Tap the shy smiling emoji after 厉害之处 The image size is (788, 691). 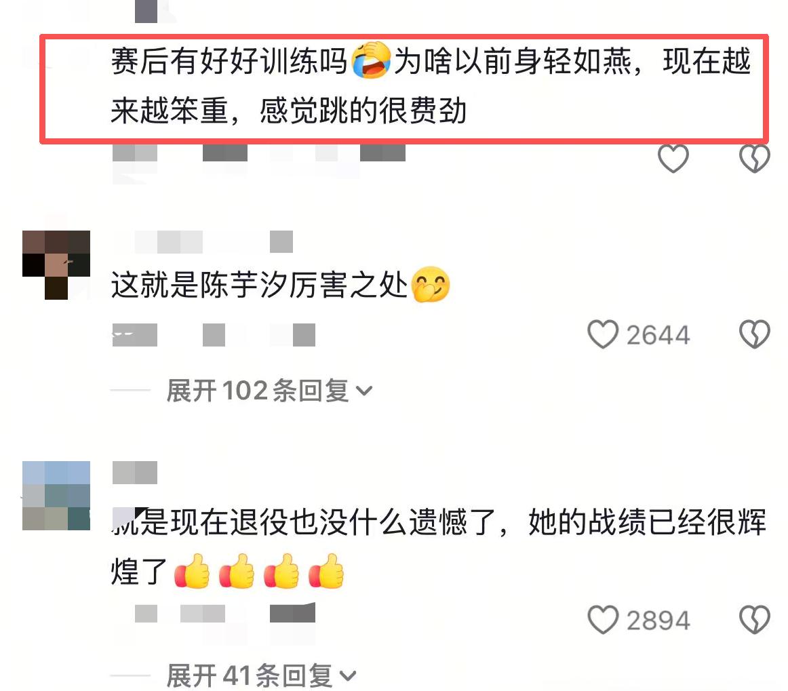(430, 284)
